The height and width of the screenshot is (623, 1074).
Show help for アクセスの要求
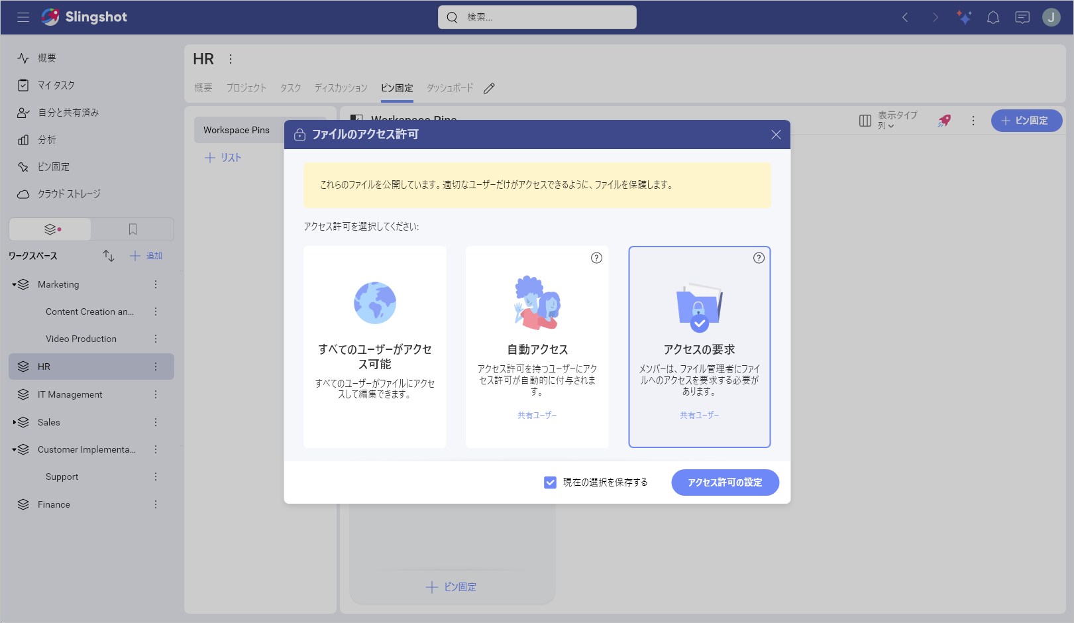(759, 258)
